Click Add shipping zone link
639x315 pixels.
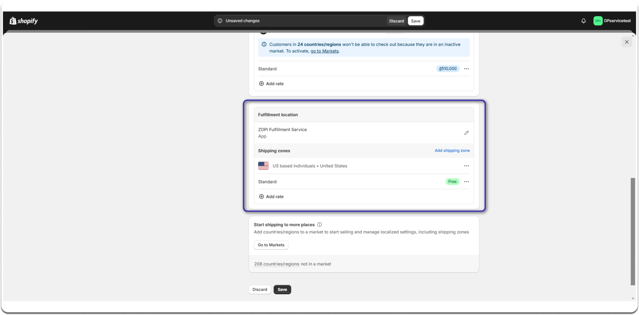[x=452, y=151]
